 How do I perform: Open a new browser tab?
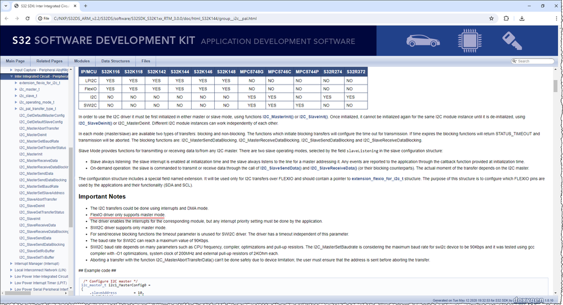tap(86, 6)
